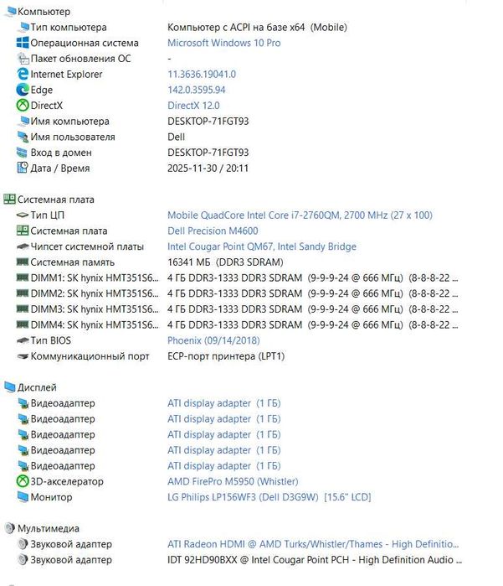Open the AMD FirePro M5950 (Whistler) link
The height and width of the screenshot is (586, 503).
[x=233, y=481]
